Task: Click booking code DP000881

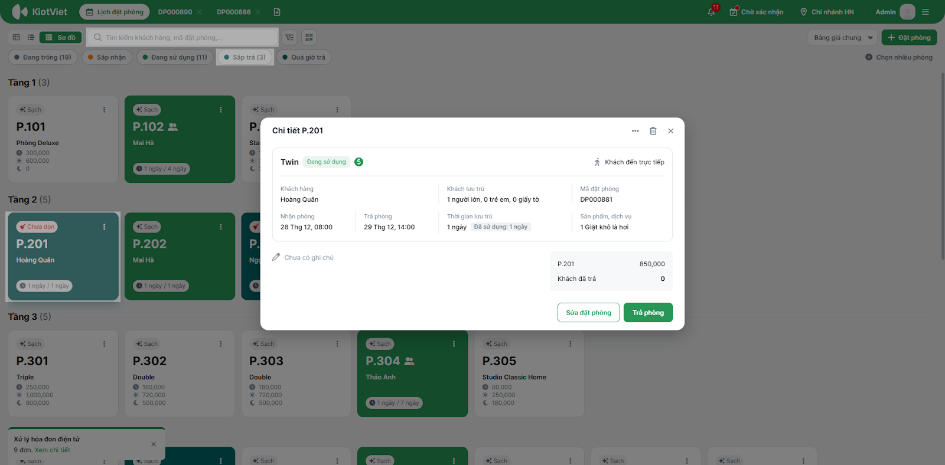Action: pyautogui.click(x=596, y=199)
